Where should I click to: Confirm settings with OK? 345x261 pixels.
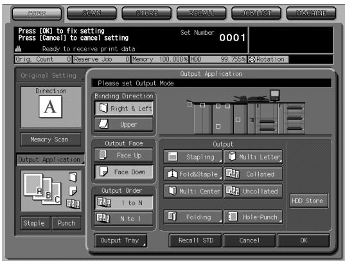[x=303, y=240]
